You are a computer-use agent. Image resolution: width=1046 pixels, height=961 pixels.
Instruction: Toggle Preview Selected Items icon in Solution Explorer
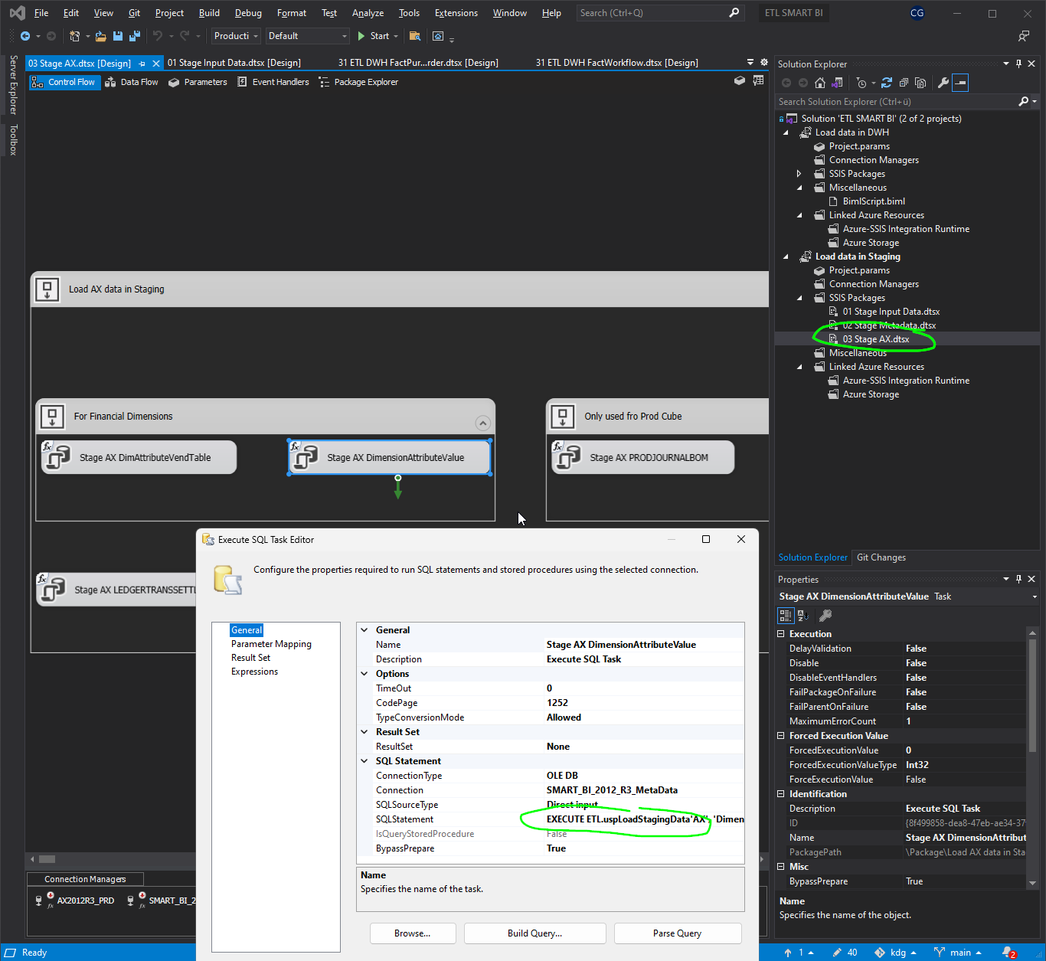coord(960,83)
